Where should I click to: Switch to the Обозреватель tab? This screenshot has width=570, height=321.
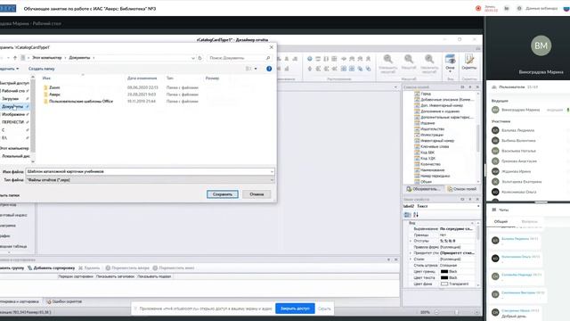(423, 189)
